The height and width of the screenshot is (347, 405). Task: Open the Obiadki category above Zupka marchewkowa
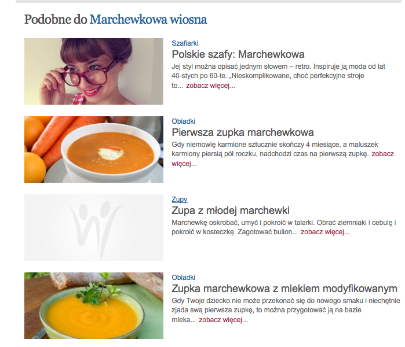(x=184, y=278)
